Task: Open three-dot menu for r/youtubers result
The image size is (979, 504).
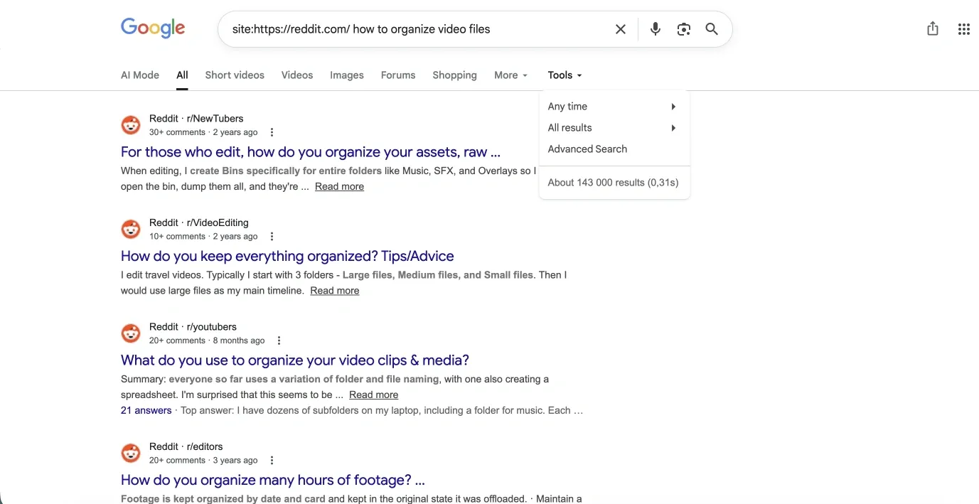Action: point(279,341)
